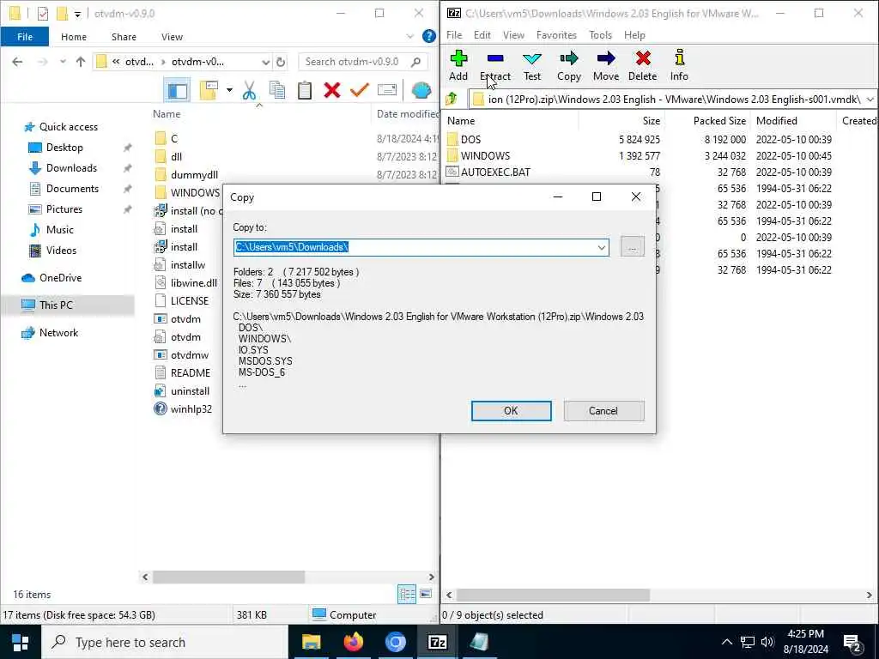Go up one folder level in 7-Zip
879x659 pixels.
452,100
